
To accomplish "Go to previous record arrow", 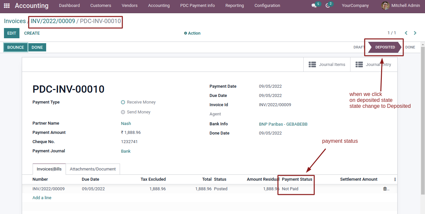I will (406, 33).
